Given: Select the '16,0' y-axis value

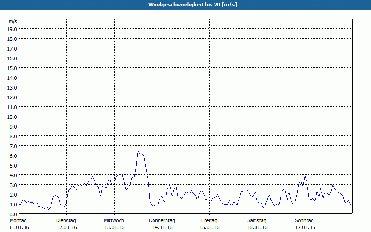Looking at the screenshot, I should (x=13, y=58).
